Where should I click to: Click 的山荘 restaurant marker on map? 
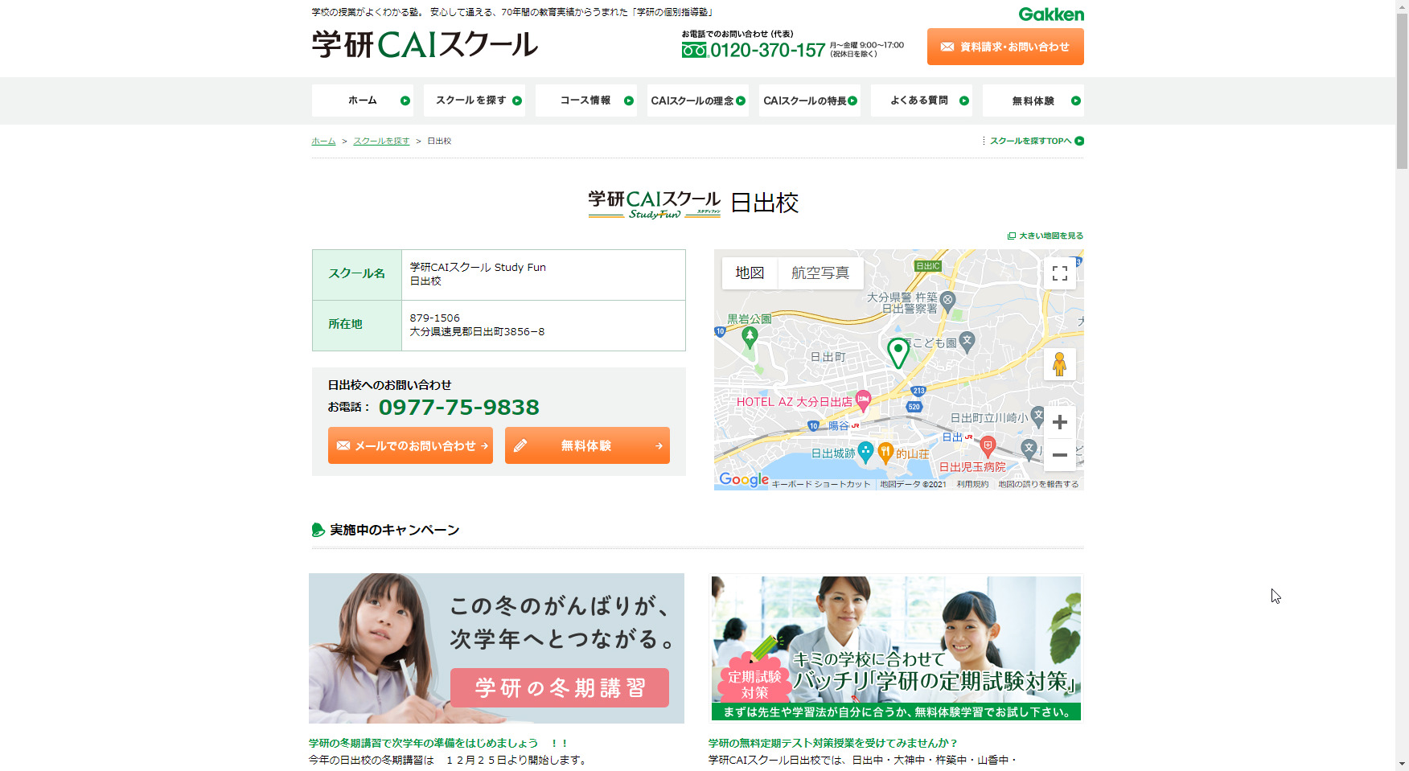click(x=885, y=453)
